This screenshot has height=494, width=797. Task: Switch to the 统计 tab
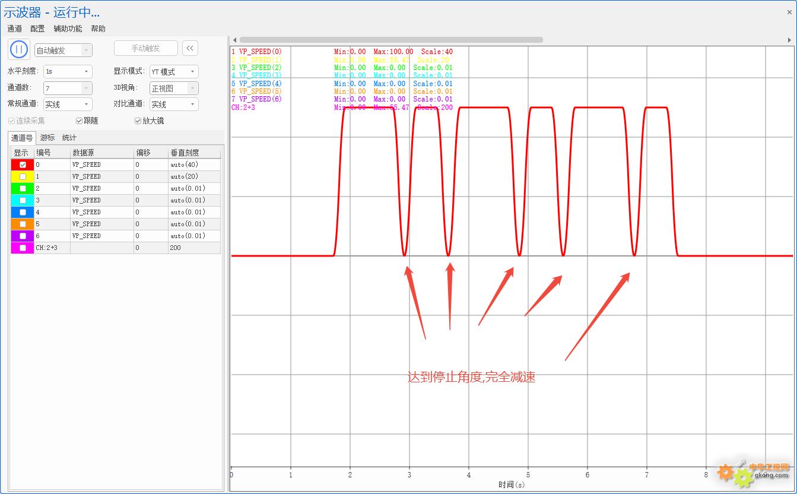tap(69, 138)
